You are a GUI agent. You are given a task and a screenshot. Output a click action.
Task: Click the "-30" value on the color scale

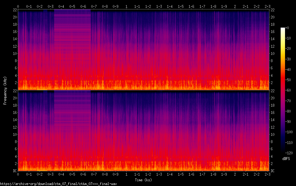pos(288,59)
